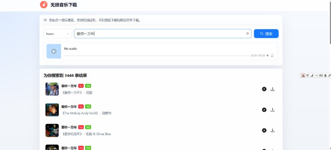
Task: Toggle the IME 中 Chinese/English mode
Action: click(307, 75)
